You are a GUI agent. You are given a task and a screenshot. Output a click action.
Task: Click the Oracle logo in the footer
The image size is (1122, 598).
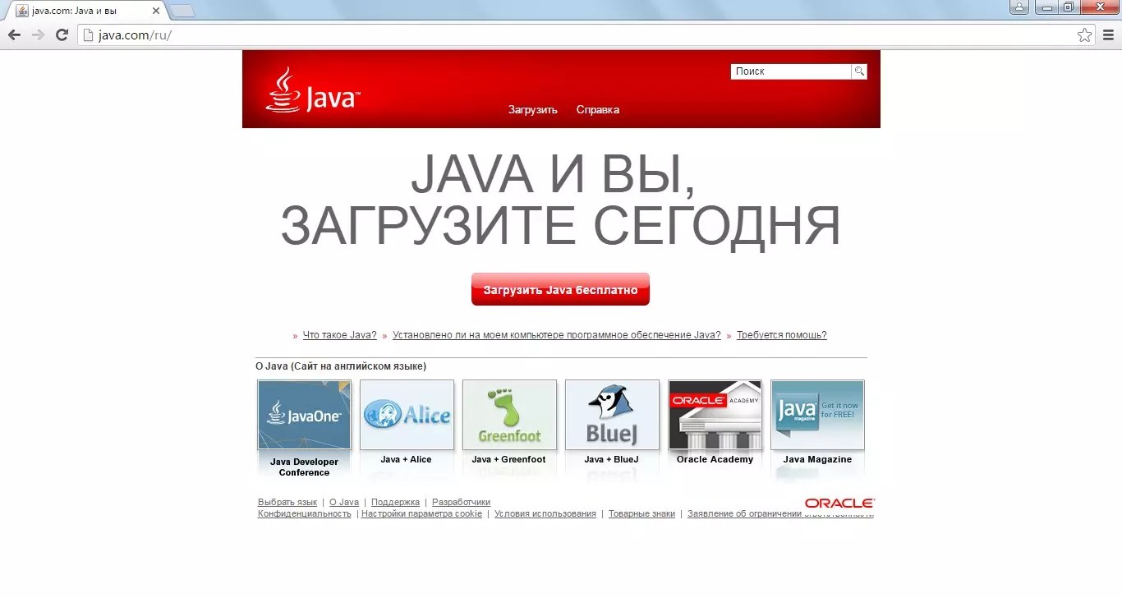click(x=839, y=503)
